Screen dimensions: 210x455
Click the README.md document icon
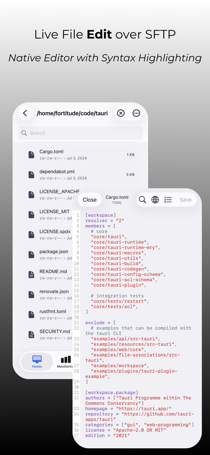tap(32, 275)
